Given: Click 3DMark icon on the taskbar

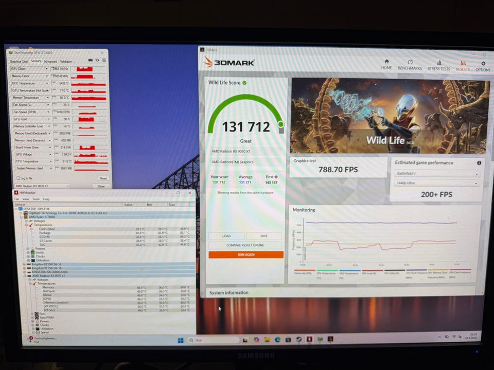Looking at the screenshot, I should pyautogui.click(x=330, y=339).
